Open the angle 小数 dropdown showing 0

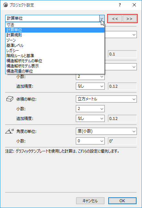90,141
